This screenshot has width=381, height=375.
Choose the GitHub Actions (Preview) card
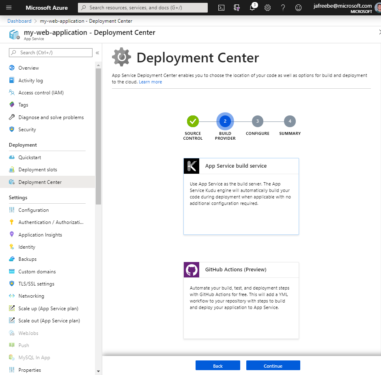(x=241, y=300)
